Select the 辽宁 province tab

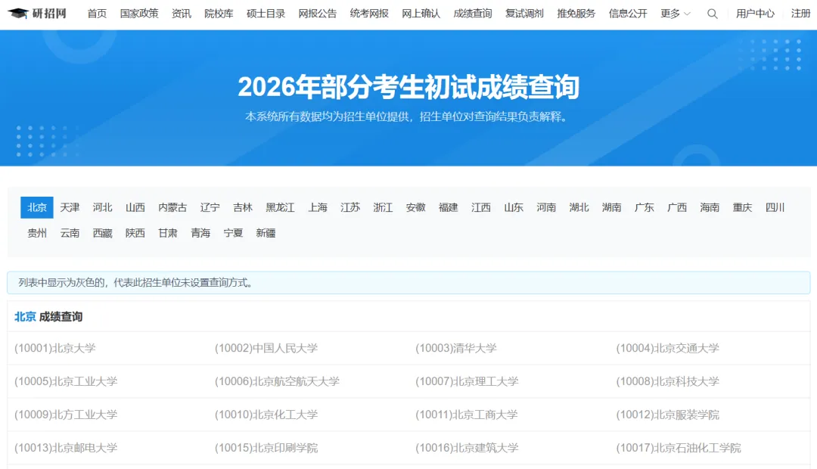[210, 207]
